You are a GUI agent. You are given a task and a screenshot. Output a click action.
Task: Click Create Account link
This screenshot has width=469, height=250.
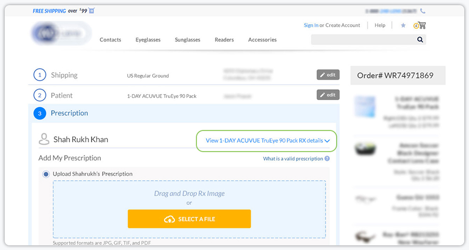point(343,25)
